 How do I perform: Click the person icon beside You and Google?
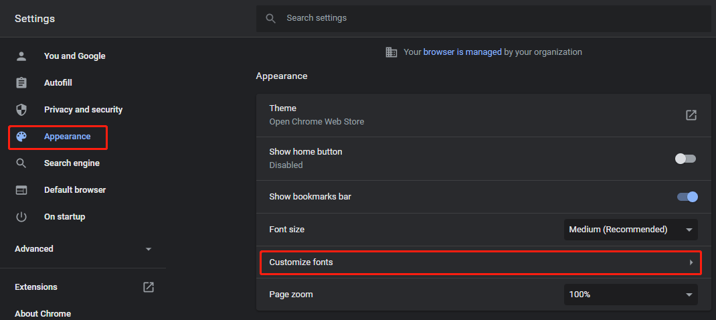(21, 56)
